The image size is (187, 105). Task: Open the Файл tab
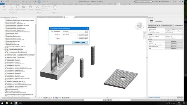tap(2, 4)
